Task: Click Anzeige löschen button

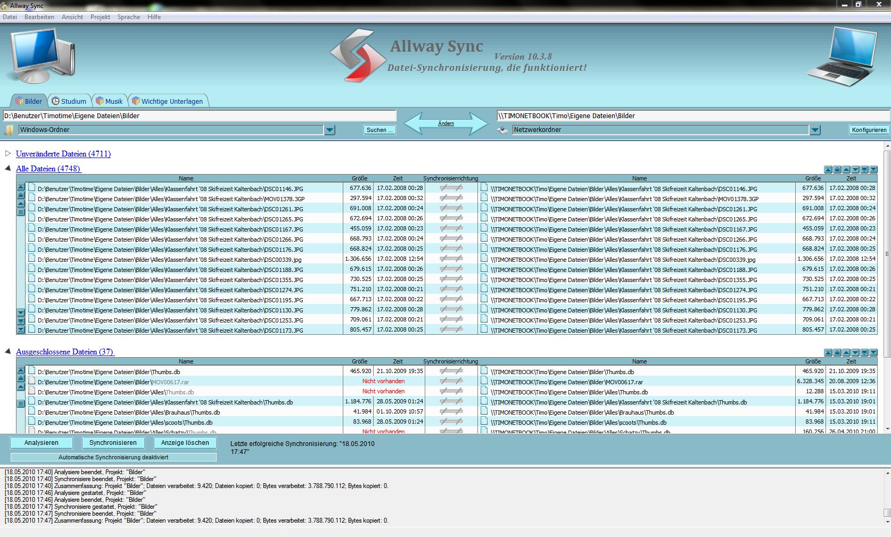Action: point(185,443)
